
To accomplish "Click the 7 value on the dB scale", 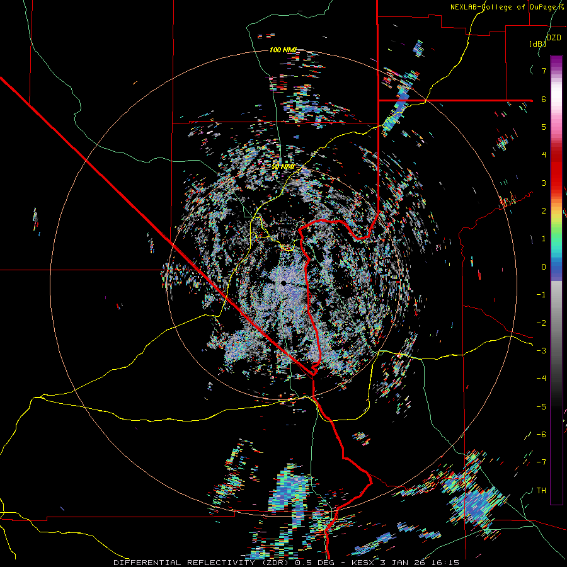I will point(544,71).
